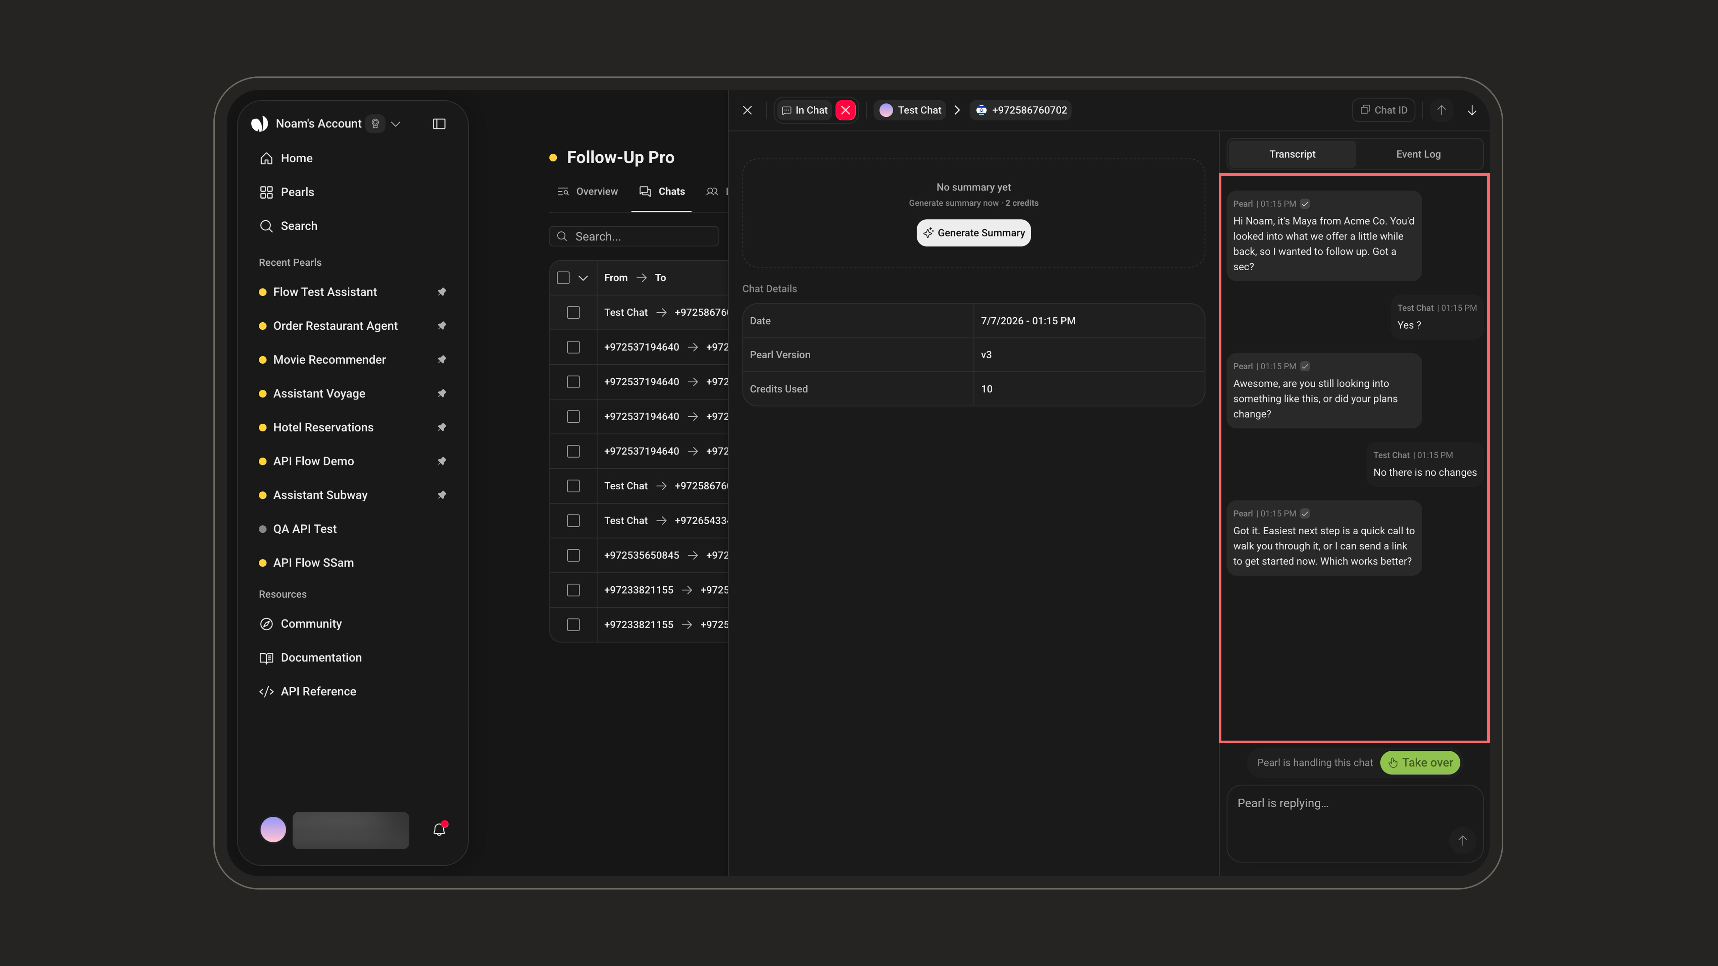The width and height of the screenshot is (1718, 966).
Task: Click the send message arrow button
Action: (1463, 841)
